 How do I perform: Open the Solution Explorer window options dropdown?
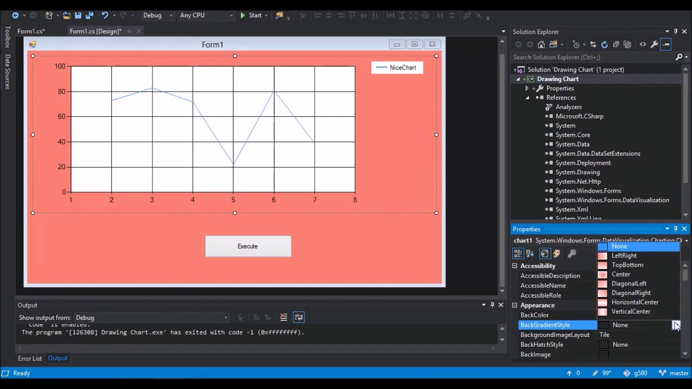point(667,31)
